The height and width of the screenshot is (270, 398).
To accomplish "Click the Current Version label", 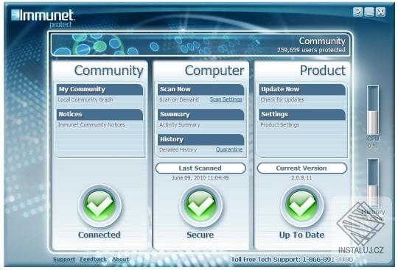I will [x=301, y=168].
